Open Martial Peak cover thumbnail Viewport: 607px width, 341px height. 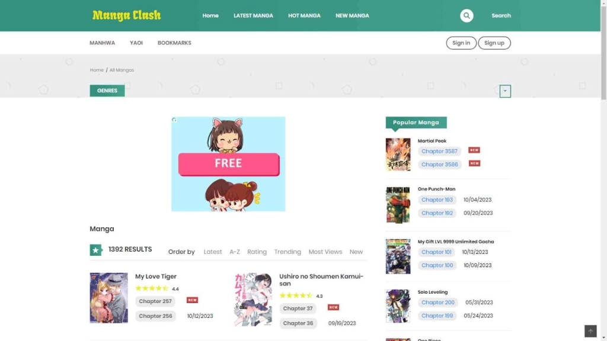pos(398,155)
